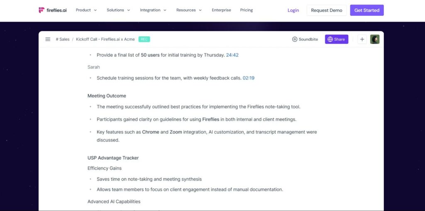Viewport: 425px width, 211px height.
Task: Jump to timestamp 24:42
Action: pyautogui.click(x=232, y=55)
